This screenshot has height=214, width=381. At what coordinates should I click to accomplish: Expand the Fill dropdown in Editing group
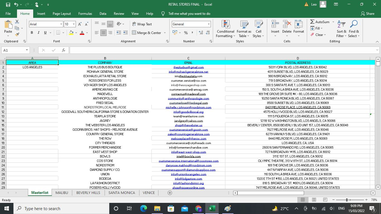pos(321,28)
